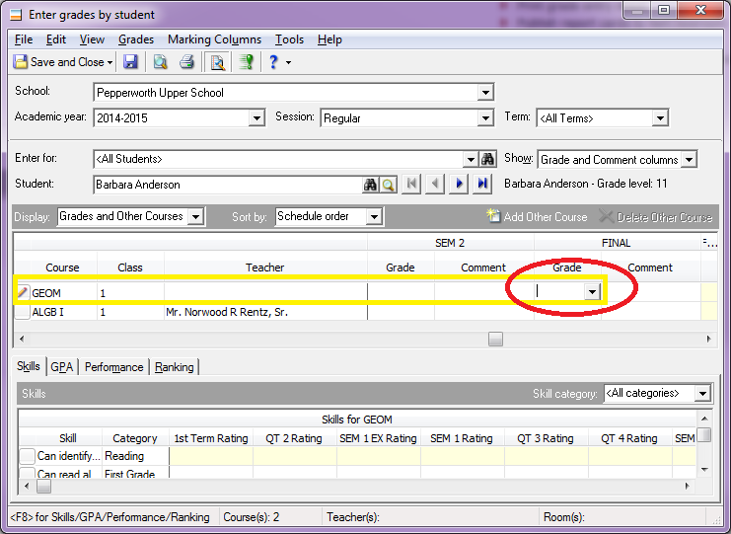This screenshot has height=534, width=731.
Task: Expand the Display dropdown
Action: (195, 217)
